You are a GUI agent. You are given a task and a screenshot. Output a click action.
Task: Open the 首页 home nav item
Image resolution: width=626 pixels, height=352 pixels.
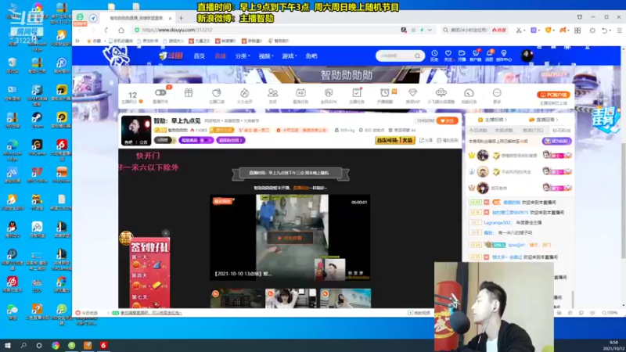click(200, 56)
